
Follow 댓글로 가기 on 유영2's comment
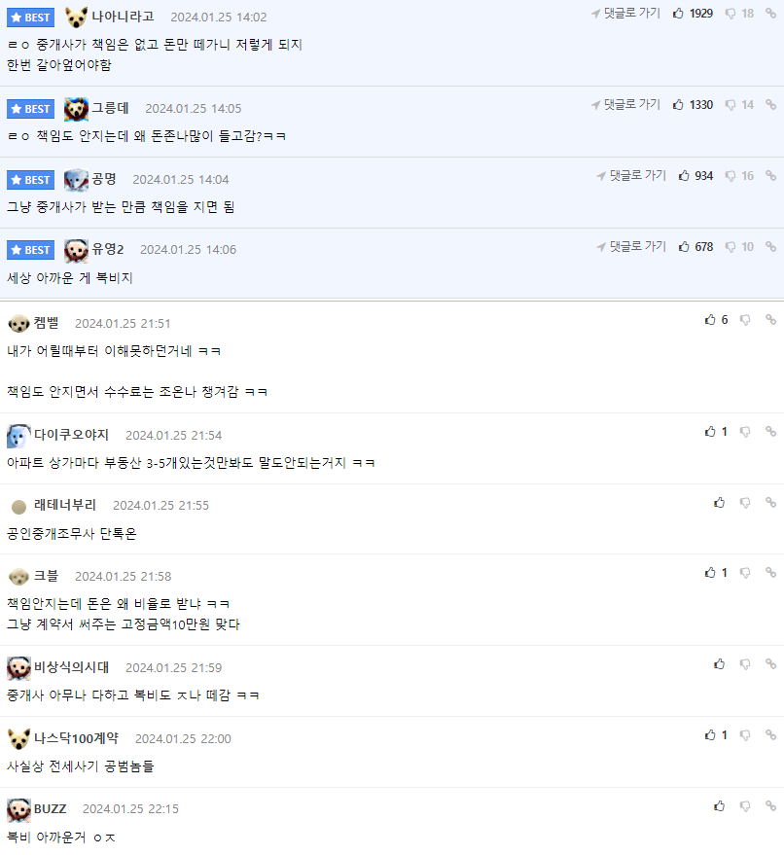(631, 247)
